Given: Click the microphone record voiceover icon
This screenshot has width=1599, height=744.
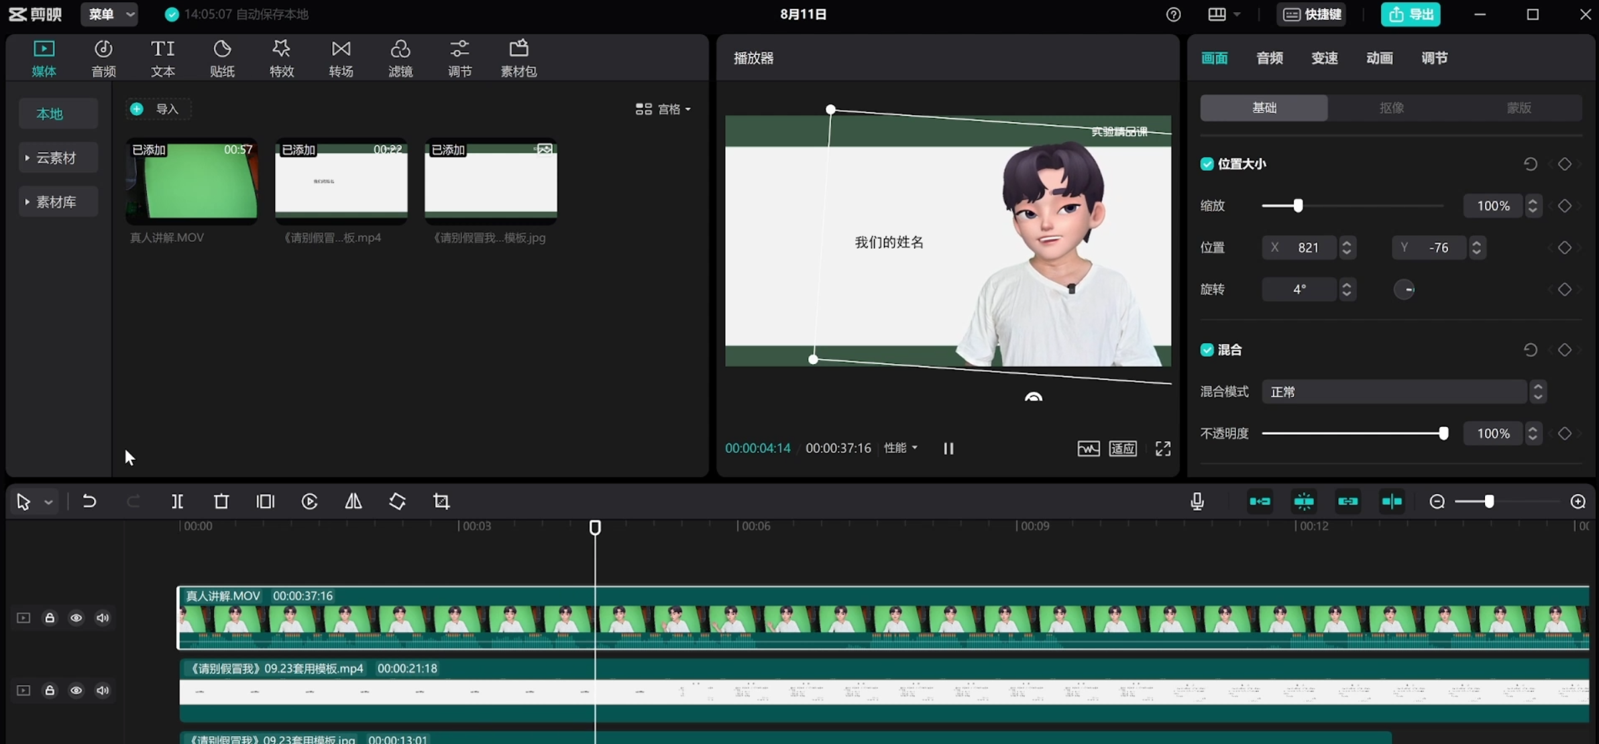Looking at the screenshot, I should click(x=1197, y=501).
